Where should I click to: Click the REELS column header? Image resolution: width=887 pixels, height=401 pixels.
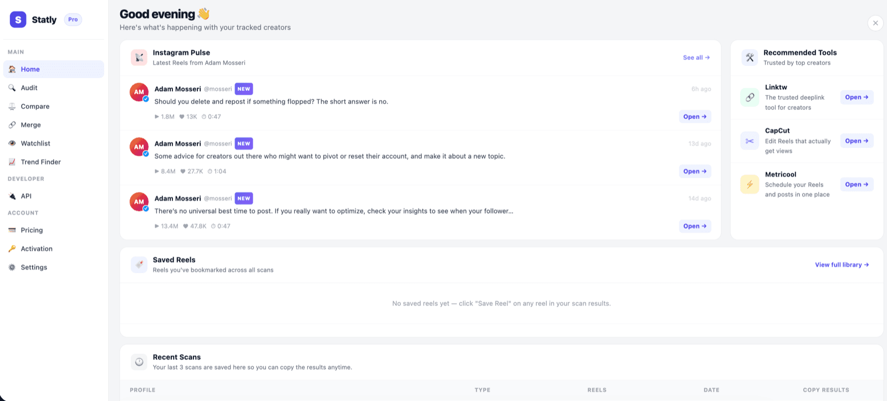597,390
